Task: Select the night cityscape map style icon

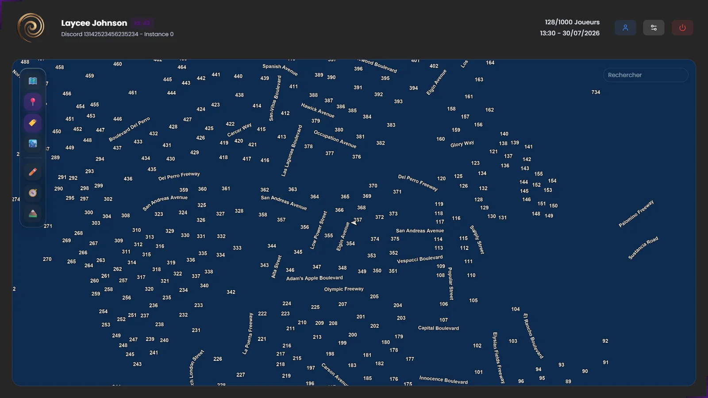Action: pyautogui.click(x=33, y=143)
